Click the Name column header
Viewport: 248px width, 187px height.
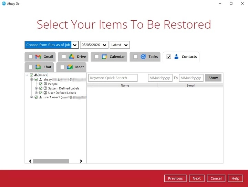(125, 86)
